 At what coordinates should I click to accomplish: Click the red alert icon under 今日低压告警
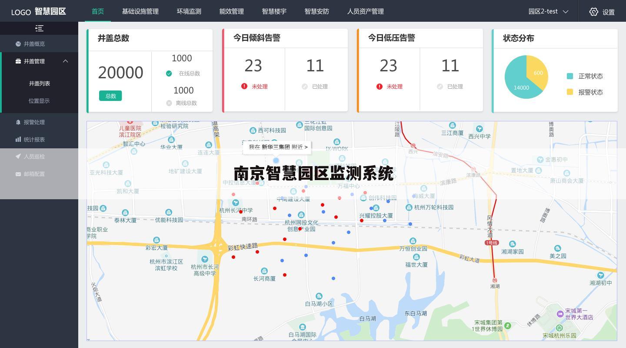[380, 86]
